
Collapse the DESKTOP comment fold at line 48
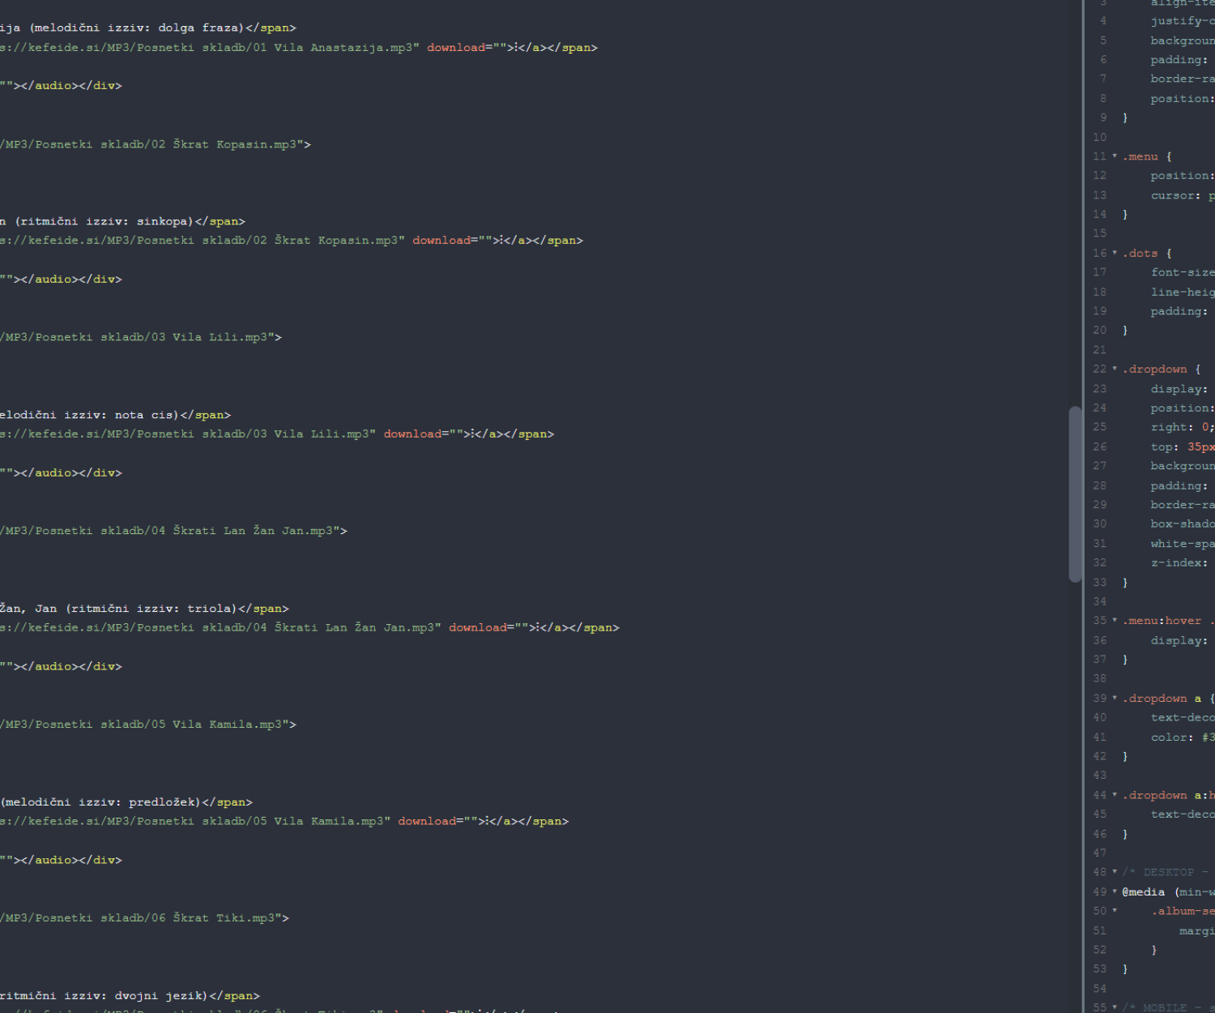[1115, 872]
